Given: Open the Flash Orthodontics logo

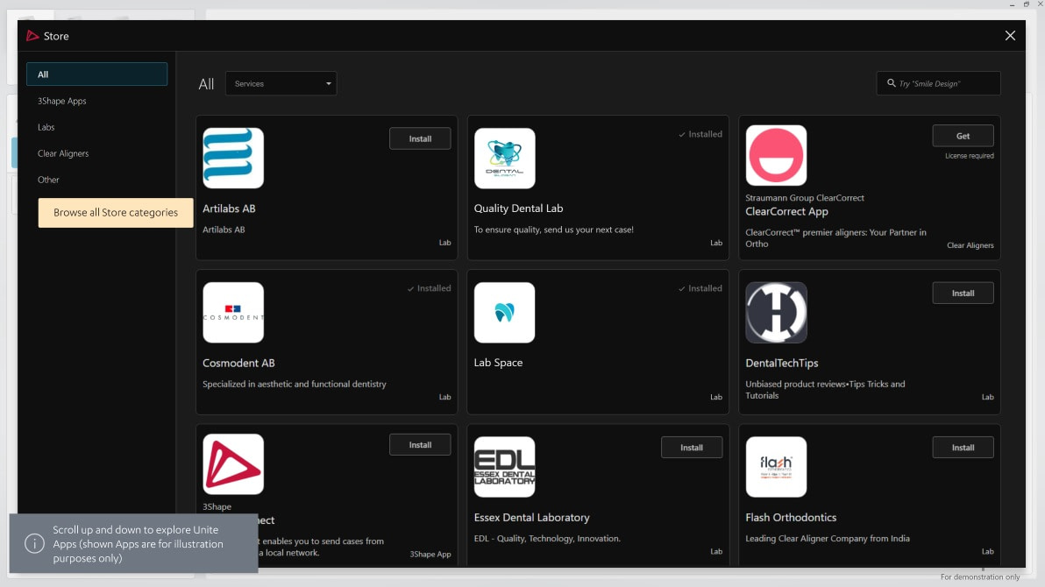Looking at the screenshot, I should click(x=776, y=466).
